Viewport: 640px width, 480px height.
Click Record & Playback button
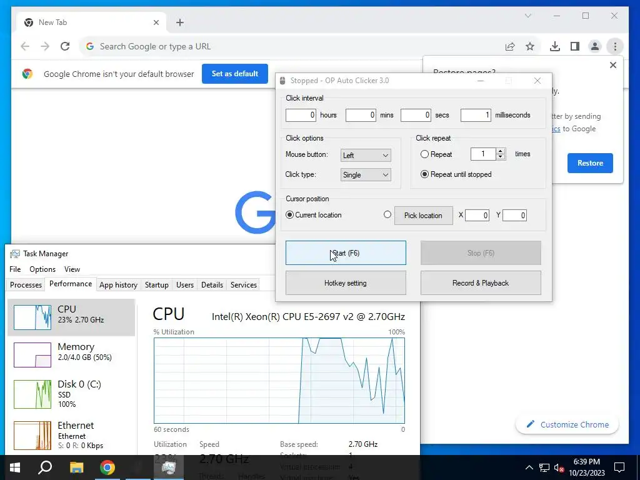pos(481,283)
